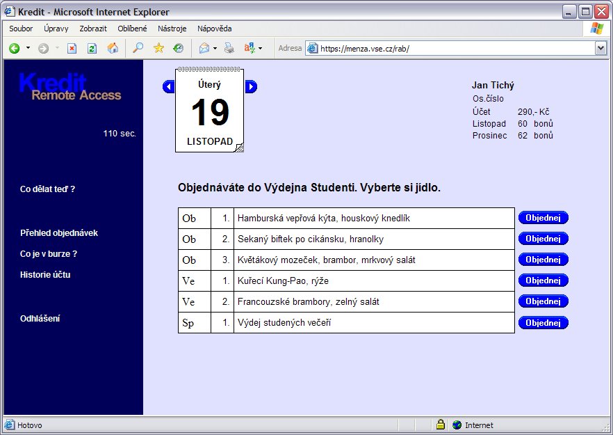Open the Nápověda menu
The width and height of the screenshot is (613, 435).
(x=214, y=29)
